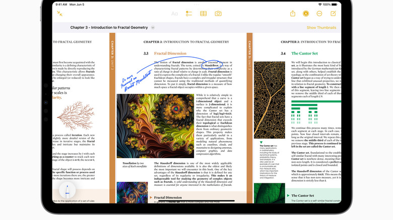Click Show Thumbnails
The width and height of the screenshot is (393, 220).
click(321, 28)
